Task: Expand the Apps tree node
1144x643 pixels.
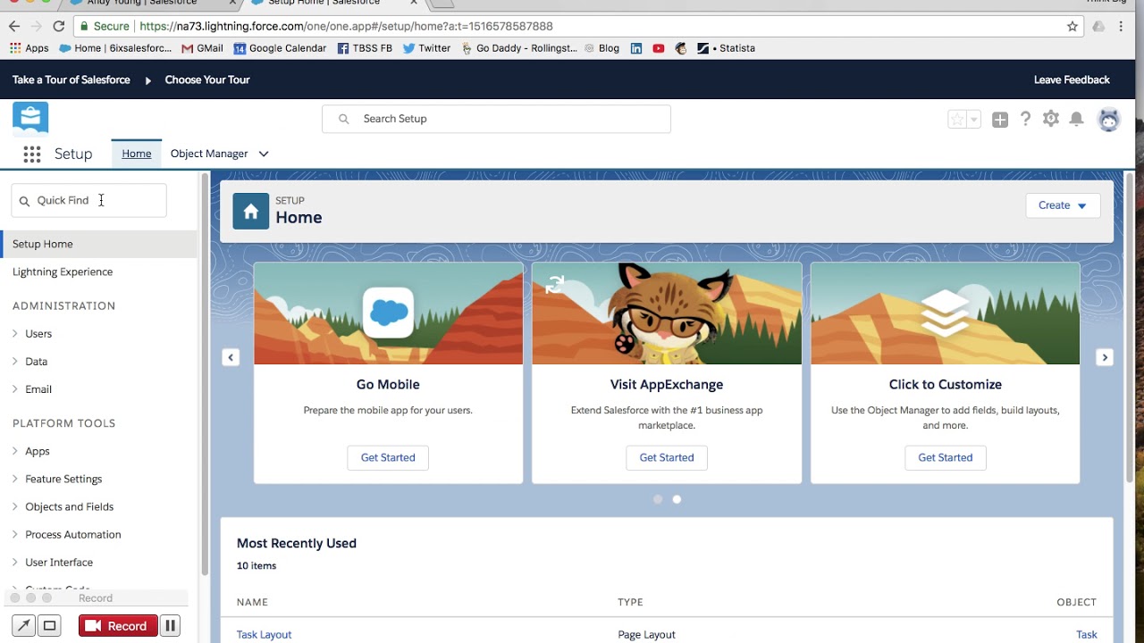Action: coord(15,451)
